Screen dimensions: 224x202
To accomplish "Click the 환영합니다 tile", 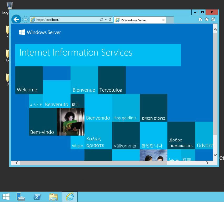I will (x=153, y=136).
